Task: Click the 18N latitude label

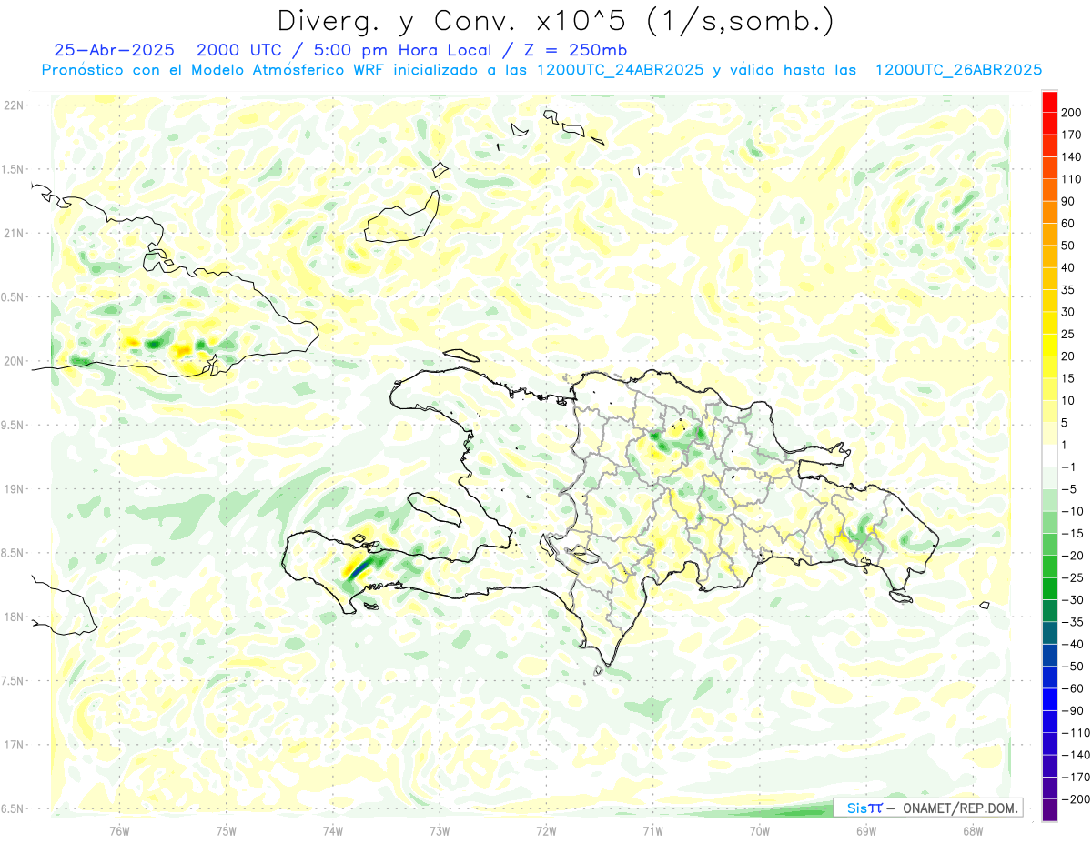Action: [13, 617]
